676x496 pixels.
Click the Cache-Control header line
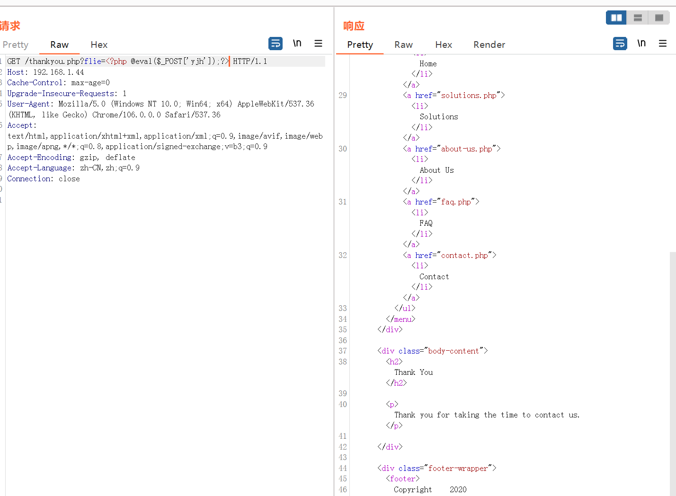pos(58,82)
